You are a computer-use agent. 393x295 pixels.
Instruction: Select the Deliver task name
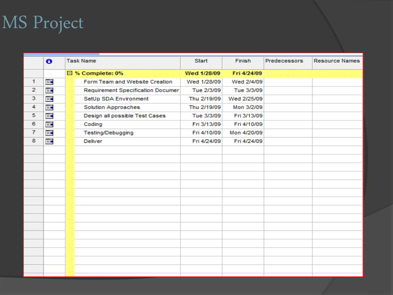coord(93,141)
